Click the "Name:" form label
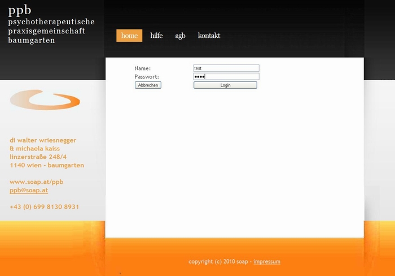 pyautogui.click(x=142, y=68)
